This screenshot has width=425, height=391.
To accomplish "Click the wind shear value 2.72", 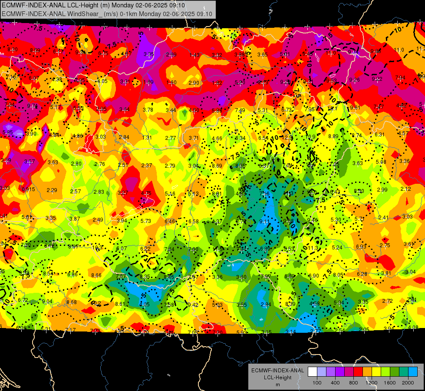I will pos(387,301).
